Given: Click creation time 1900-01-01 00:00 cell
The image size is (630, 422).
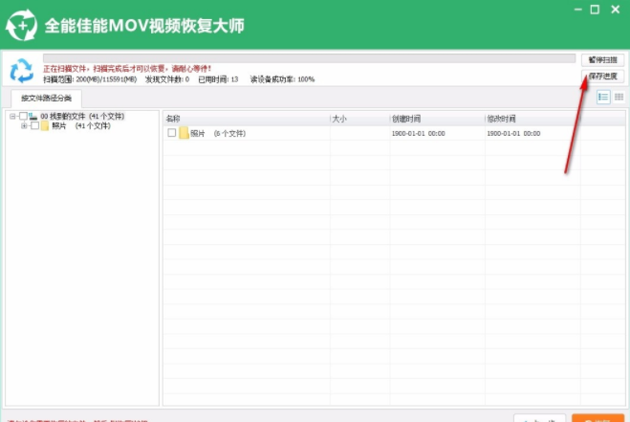Looking at the screenshot, I should (419, 133).
